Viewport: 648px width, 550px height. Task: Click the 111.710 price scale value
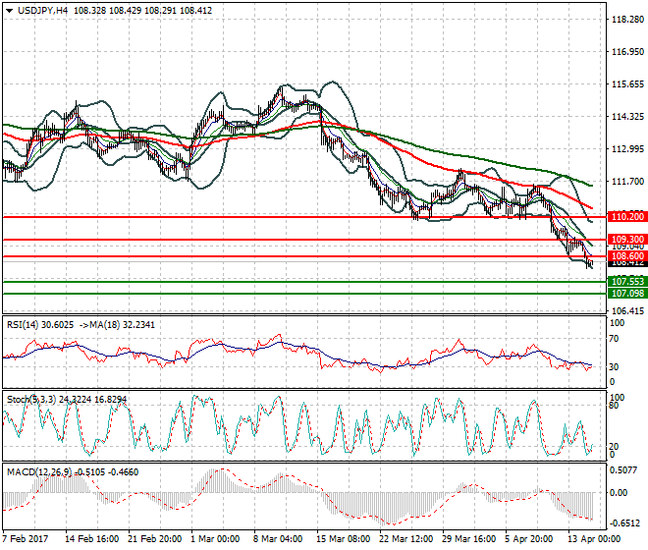click(x=626, y=182)
